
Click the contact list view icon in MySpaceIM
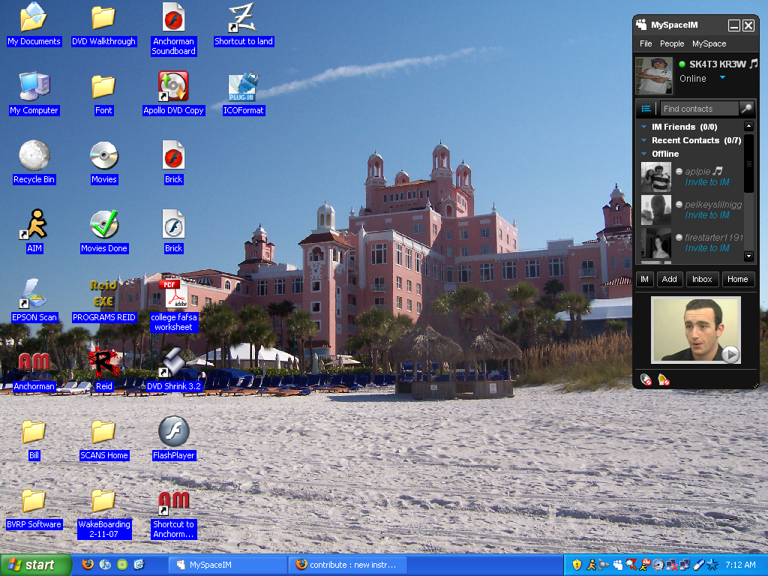pos(646,108)
